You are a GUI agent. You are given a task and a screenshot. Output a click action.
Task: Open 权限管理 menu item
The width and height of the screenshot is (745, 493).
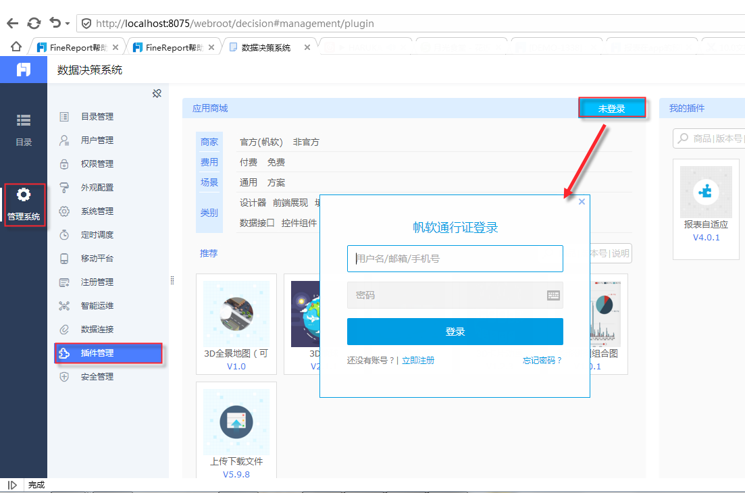[x=107, y=164]
